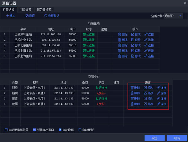Select the 121.12.106.178 address cell
The image size is (188, 142).
pyautogui.click(x=51, y=34)
